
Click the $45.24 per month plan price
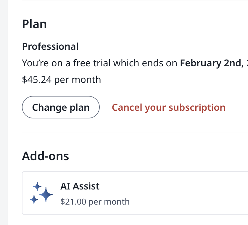click(61, 80)
